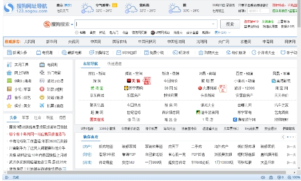Open 购物大全 in the category bar

tap(209, 52)
